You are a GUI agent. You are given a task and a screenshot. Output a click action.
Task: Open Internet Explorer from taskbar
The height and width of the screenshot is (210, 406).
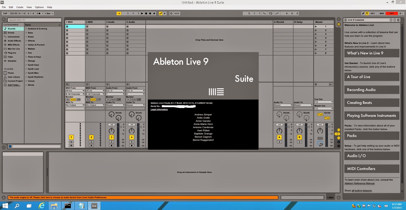pyautogui.click(x=41, y=206)
